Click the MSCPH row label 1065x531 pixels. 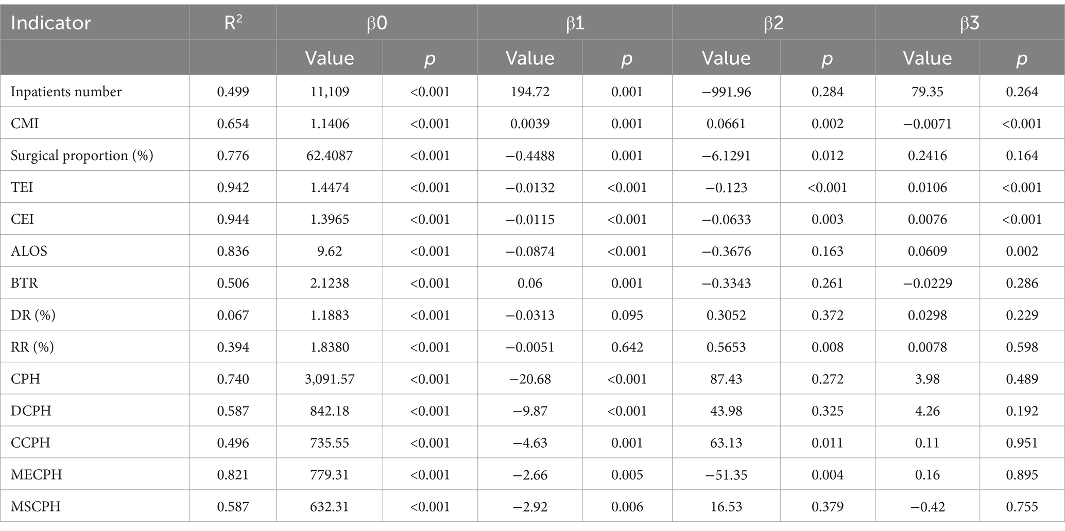(x=36, y=506)
